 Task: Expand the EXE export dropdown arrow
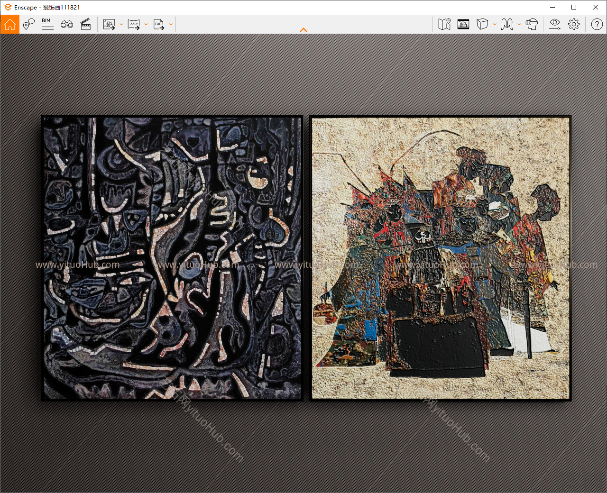click(171, 25)
